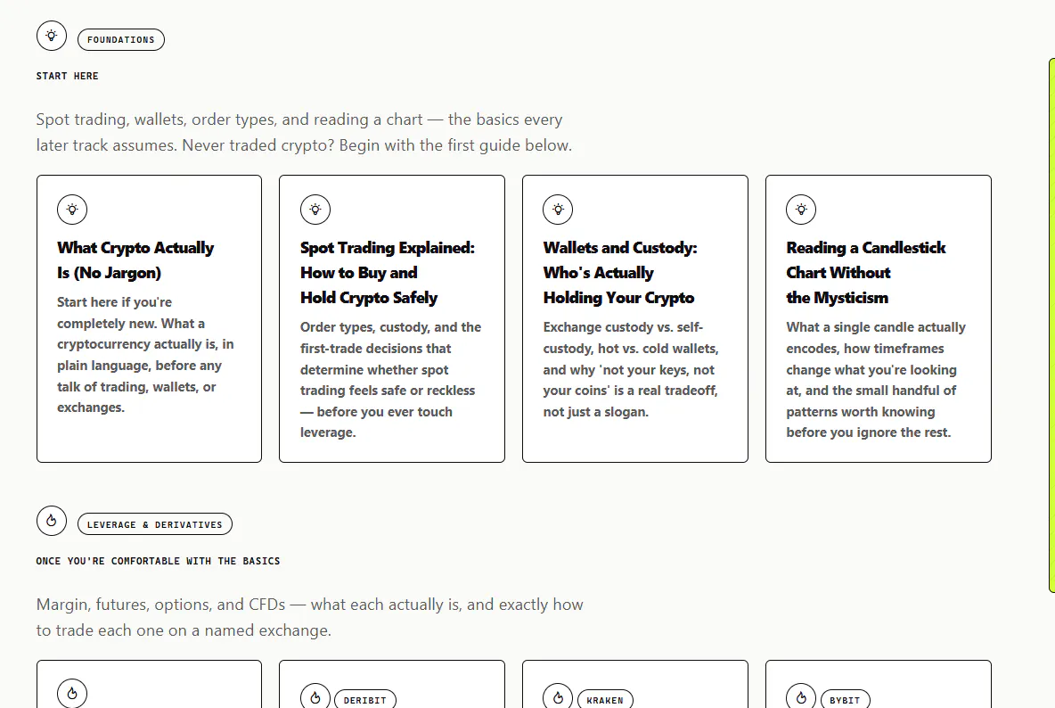Click the green vertical bar at right edge

1051,325
